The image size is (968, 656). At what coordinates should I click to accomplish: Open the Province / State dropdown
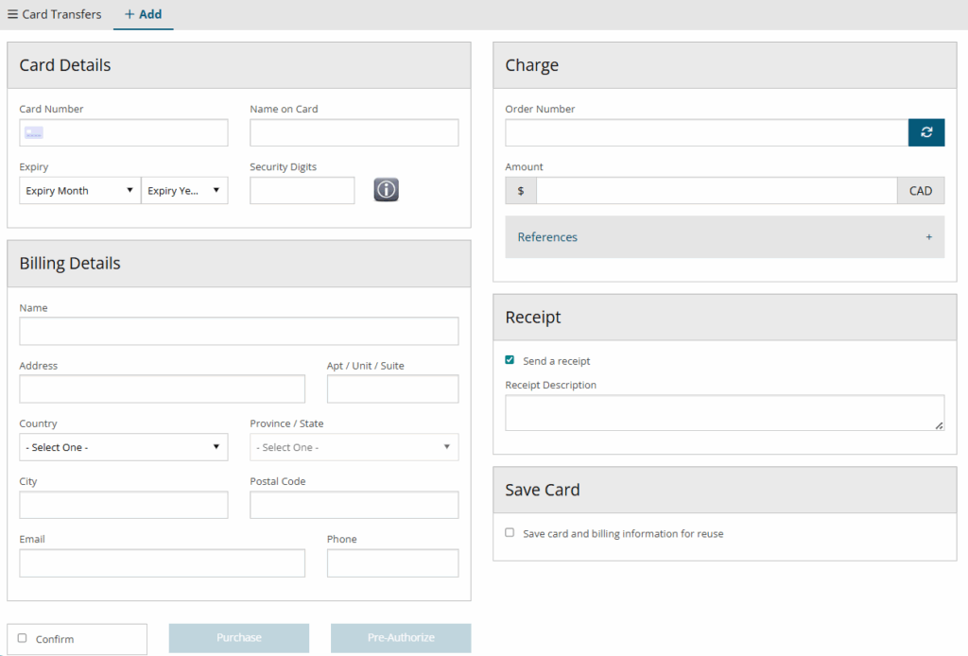coord(354,447)
